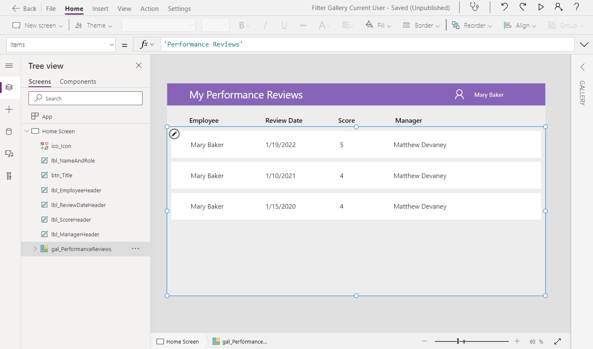Undo the last change
The image size is (593, 349).
[504, 7]
